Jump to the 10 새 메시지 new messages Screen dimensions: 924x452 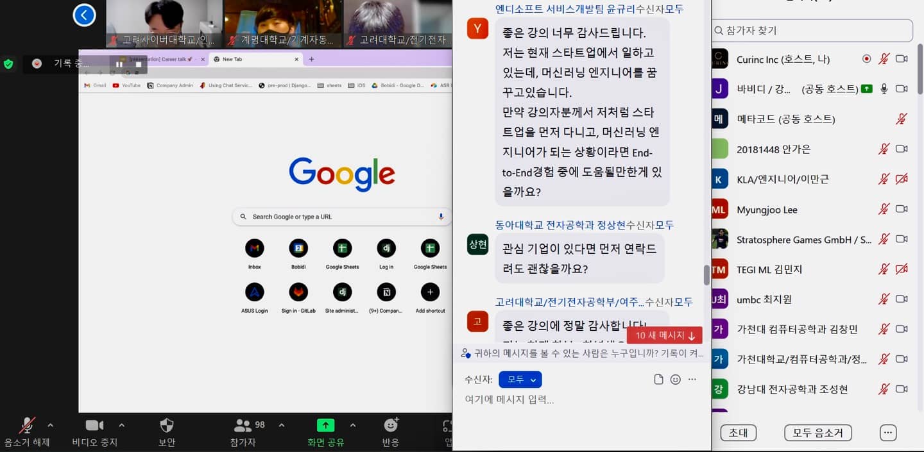665,335
